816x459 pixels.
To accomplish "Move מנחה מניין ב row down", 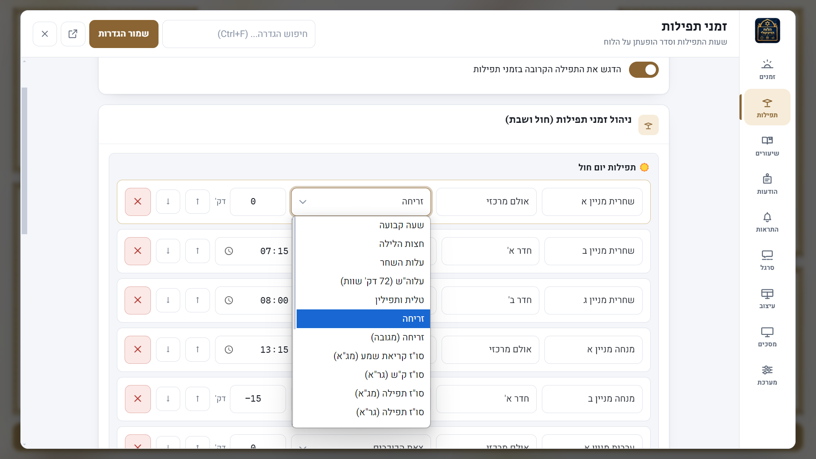I will coord(168,399).
